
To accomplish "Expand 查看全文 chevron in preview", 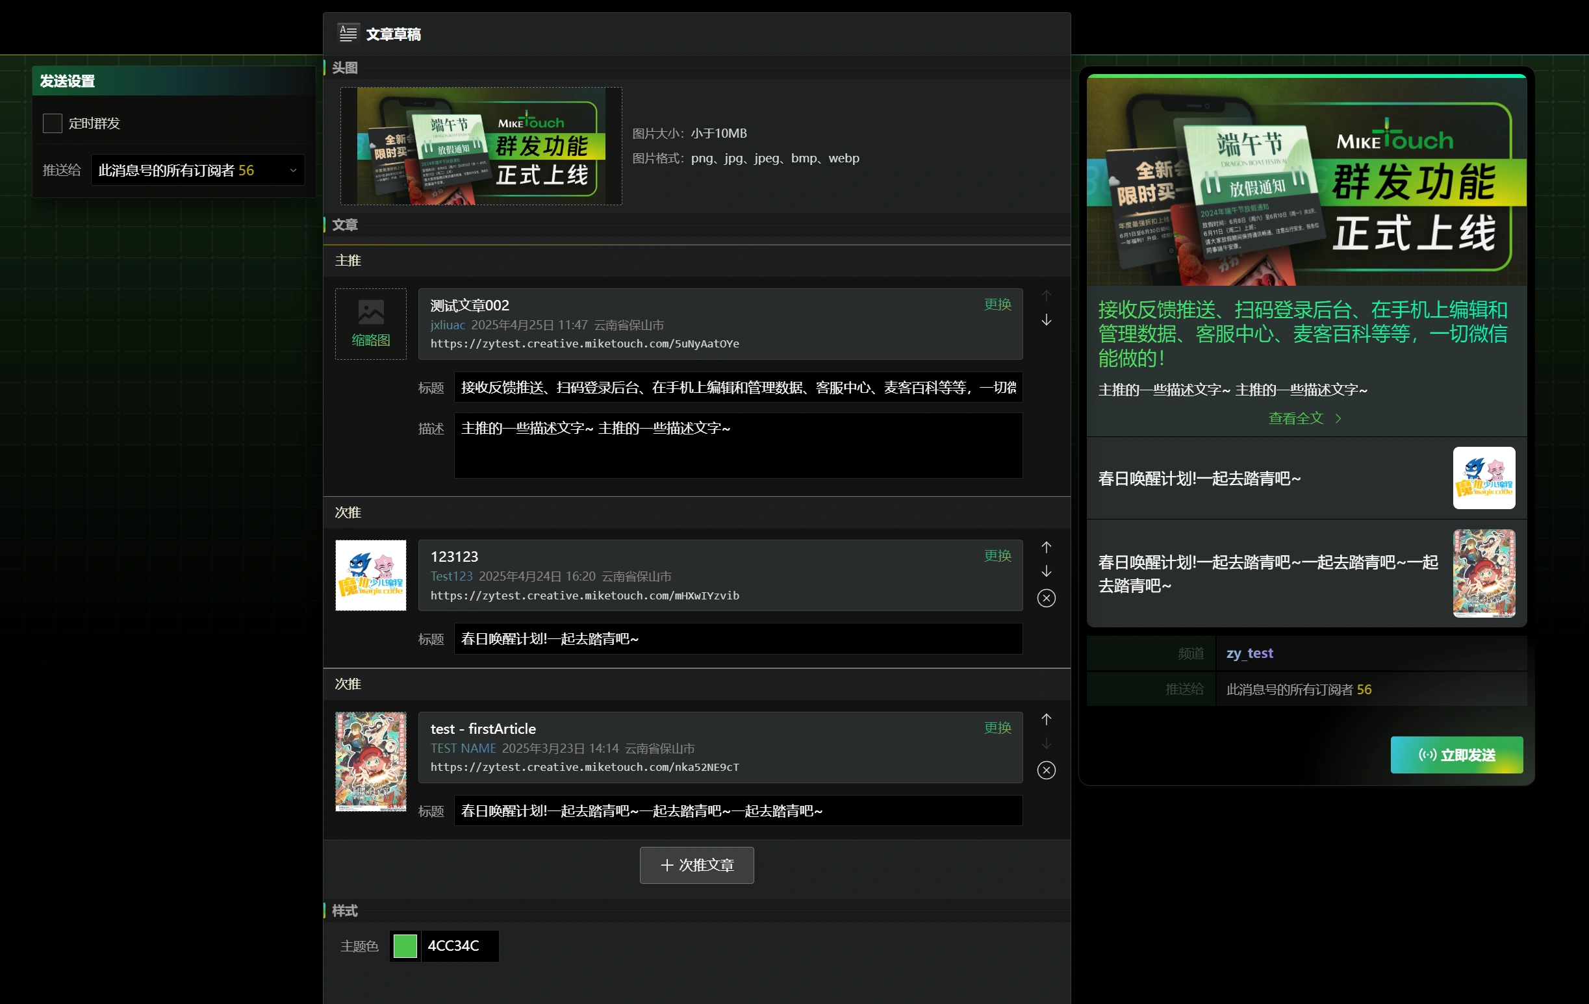I will [1338, 418].
